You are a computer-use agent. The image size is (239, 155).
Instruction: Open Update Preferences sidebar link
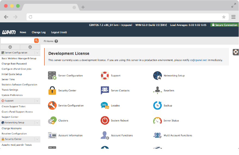coord(12,95)
